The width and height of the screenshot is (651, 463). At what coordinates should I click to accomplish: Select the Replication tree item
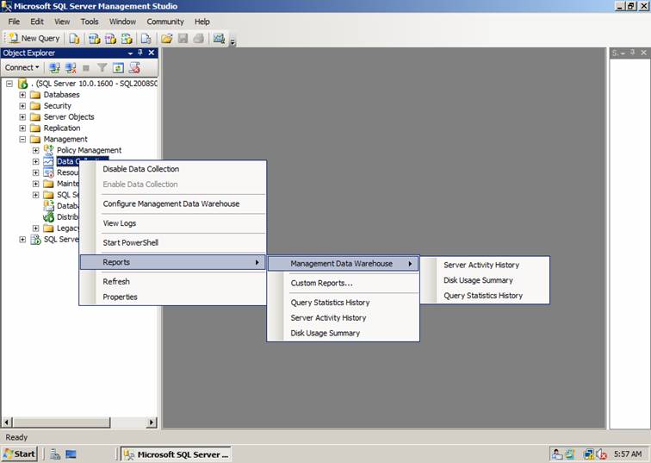click(62, 128)
